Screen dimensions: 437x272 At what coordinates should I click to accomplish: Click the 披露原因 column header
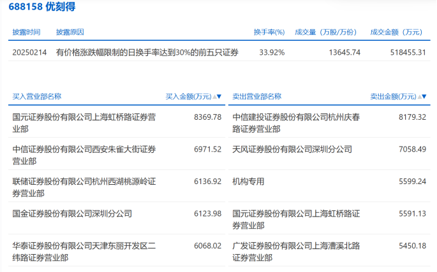(70, 32)
